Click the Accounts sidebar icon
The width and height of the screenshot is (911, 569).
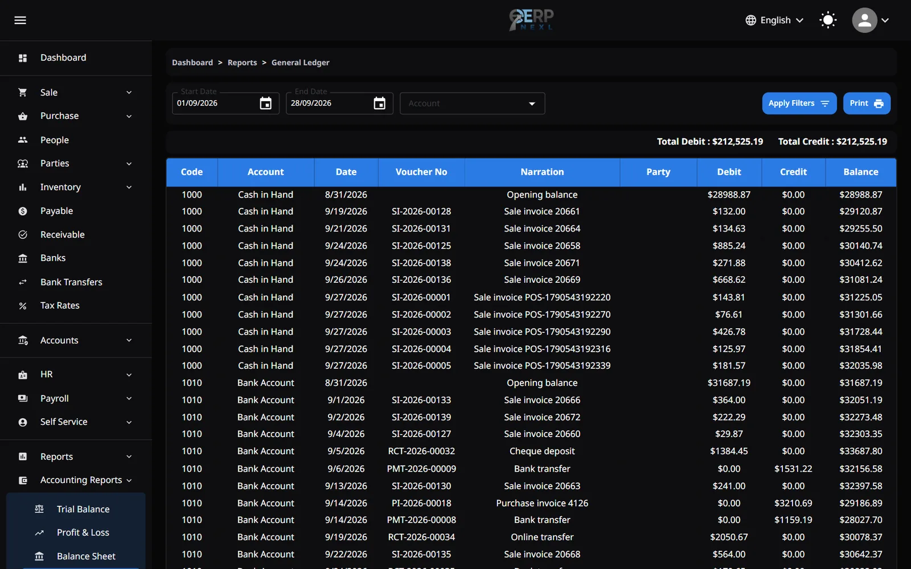[x=23, y=340]
